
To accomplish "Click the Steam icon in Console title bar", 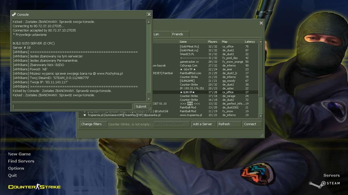I will click(x=14, y=15).
